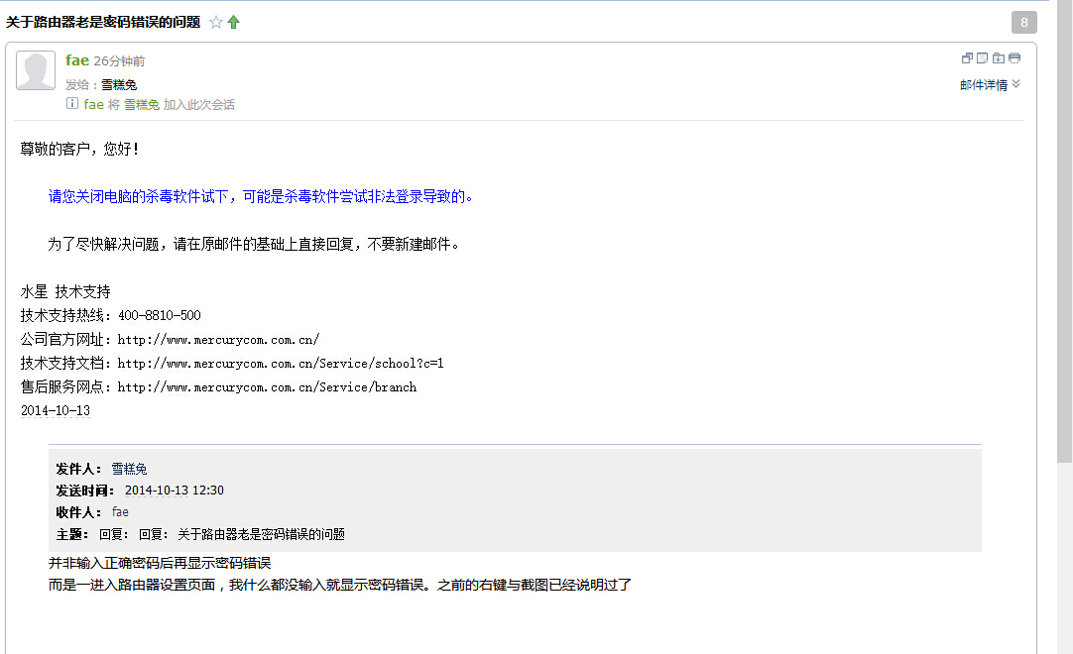Click the 2014-10-13 date under signature
Image resolution: width=1073 pixels, height=654 pixels.
click(55, 411)
